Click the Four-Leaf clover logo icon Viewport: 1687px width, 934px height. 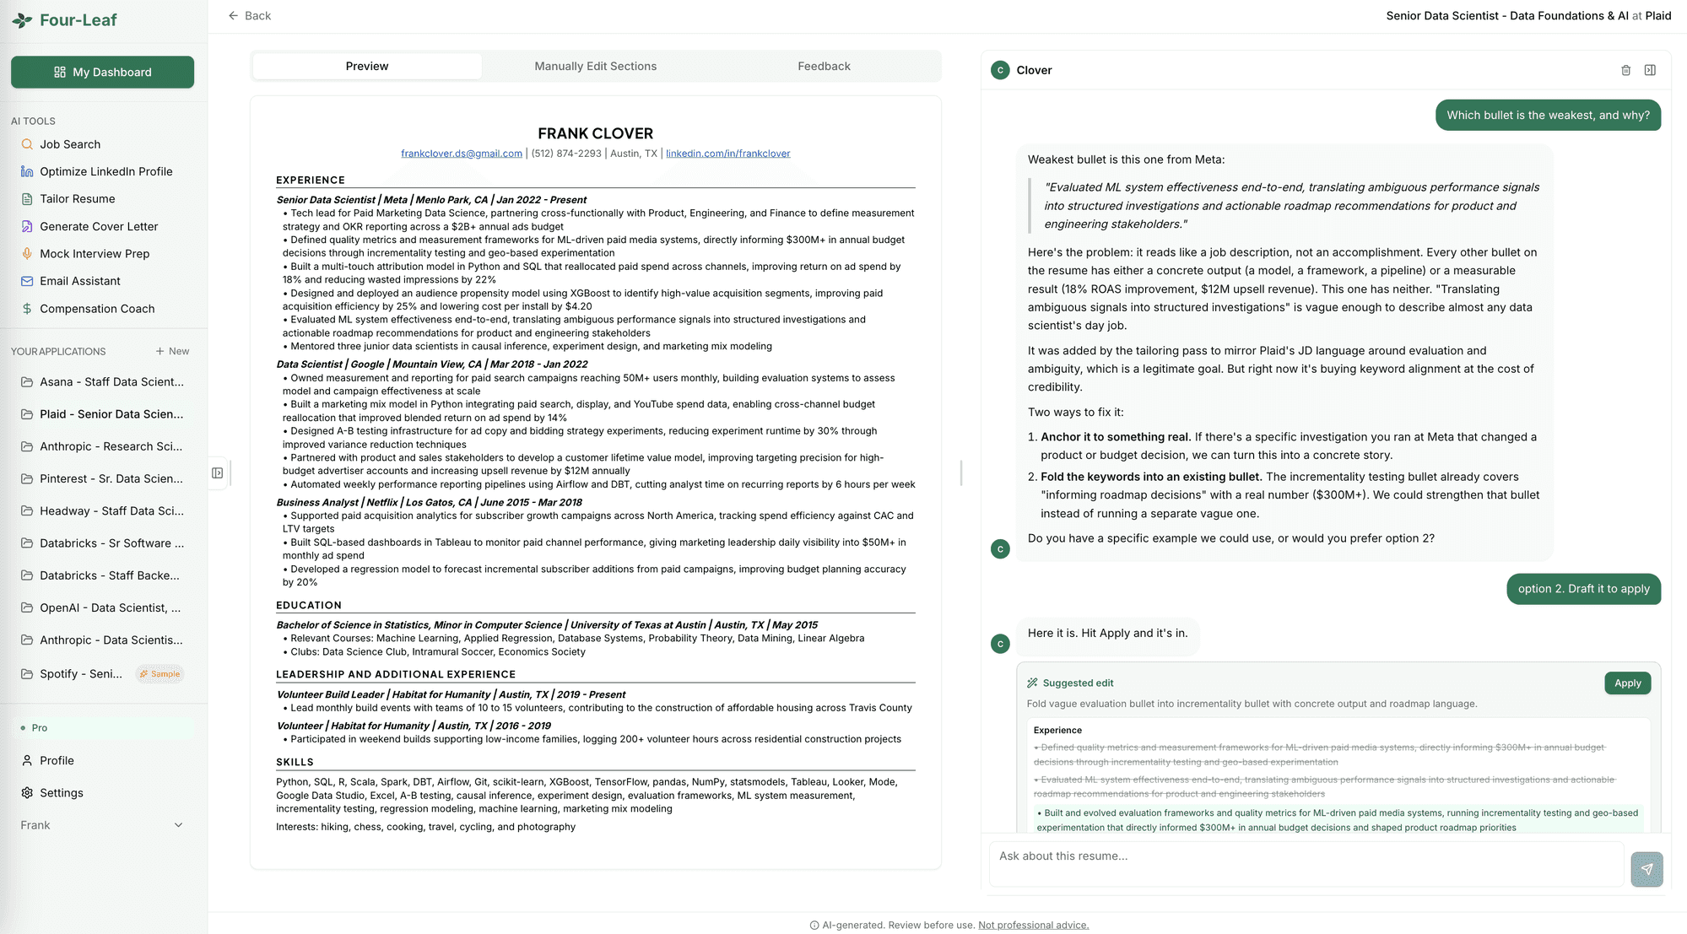(x=23, y=20)
